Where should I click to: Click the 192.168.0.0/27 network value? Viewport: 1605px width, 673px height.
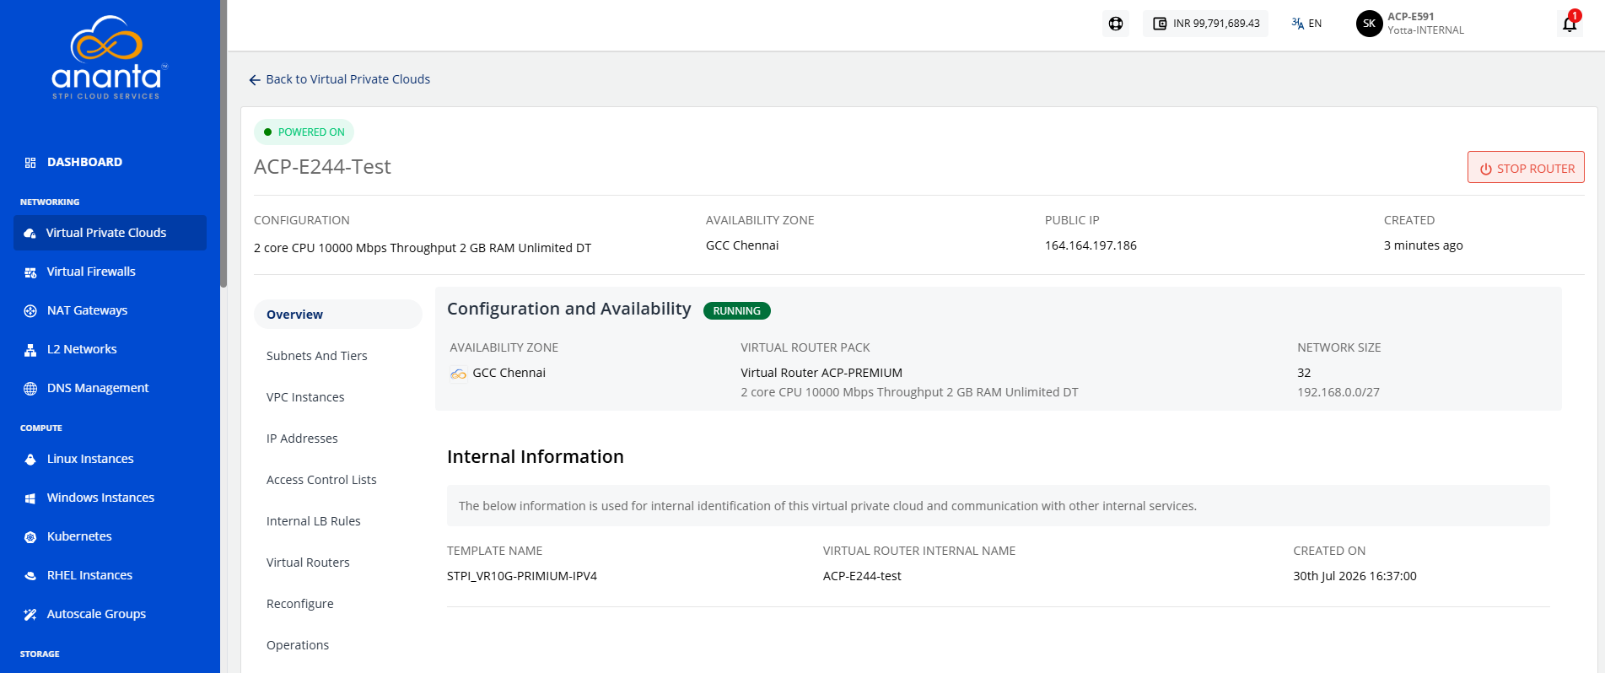1338,392
